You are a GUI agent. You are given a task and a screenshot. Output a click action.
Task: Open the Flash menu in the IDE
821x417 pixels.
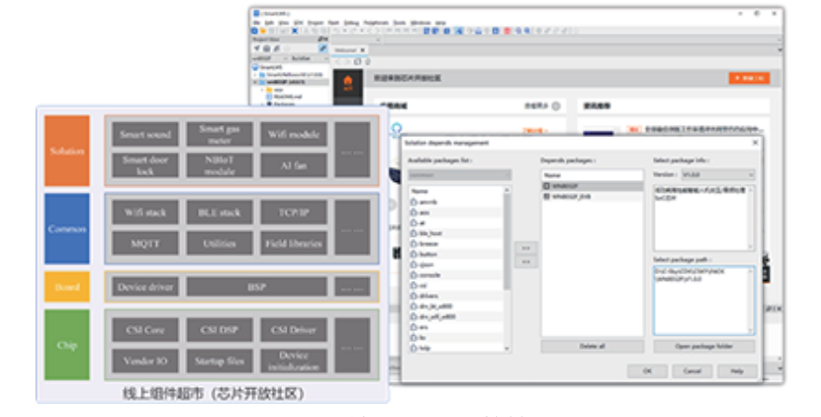333,23
